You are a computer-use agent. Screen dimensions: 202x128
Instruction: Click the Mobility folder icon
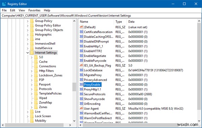pos(32,121)
